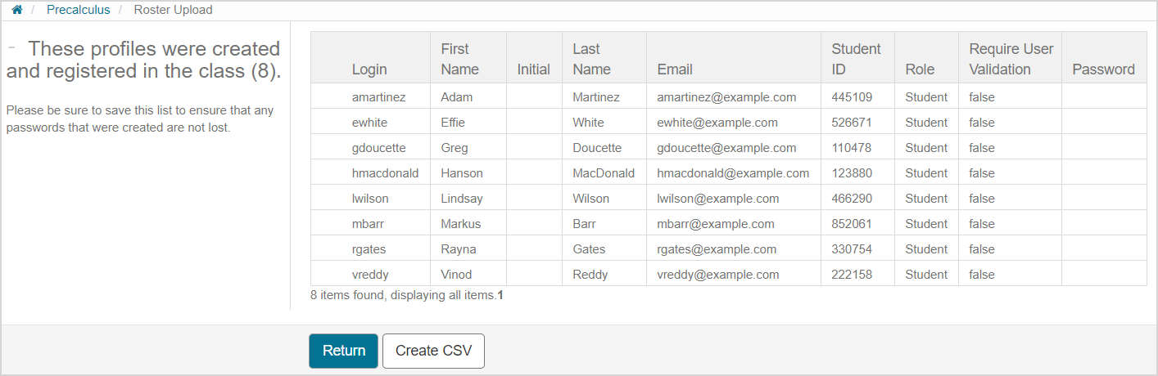Click the First Name column header
1158x376 pixels.
[x=459, y=59]
